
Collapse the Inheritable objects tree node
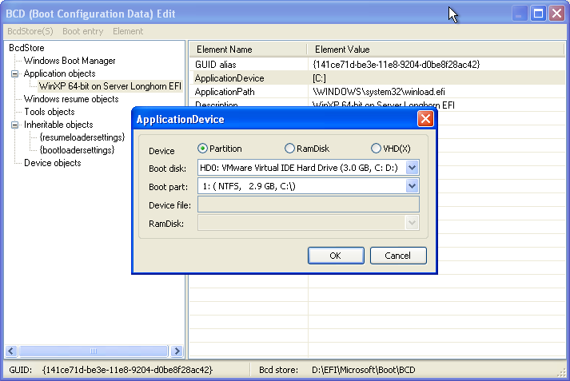[14, 125]
